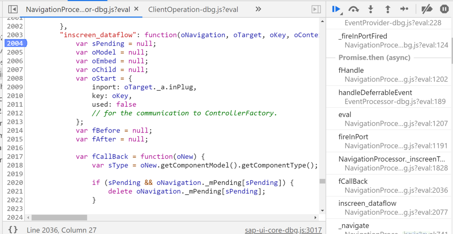453x234 pixels.
Task: Collapse the Promise.then (async) call stack separator
Action: click(x=374, y=58)
